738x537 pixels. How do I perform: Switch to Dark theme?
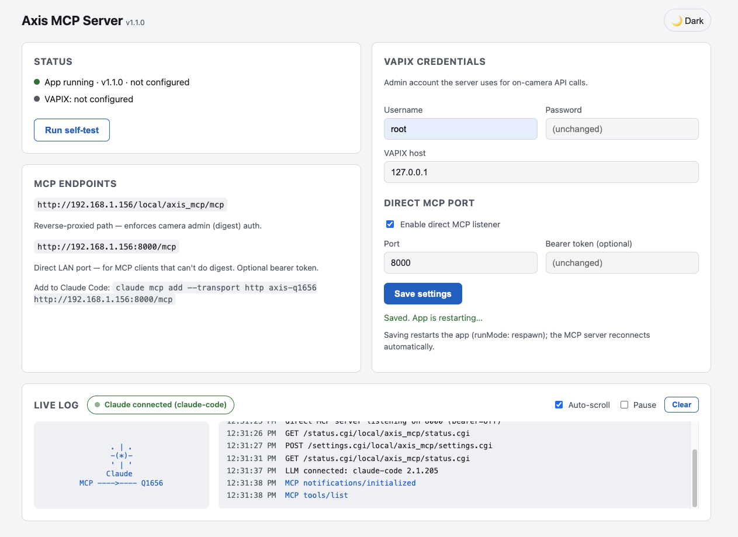687,20
